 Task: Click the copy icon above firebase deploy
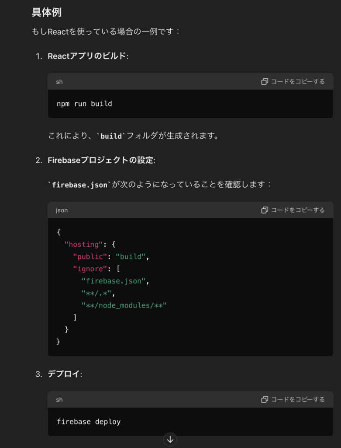tap(265, 399)
